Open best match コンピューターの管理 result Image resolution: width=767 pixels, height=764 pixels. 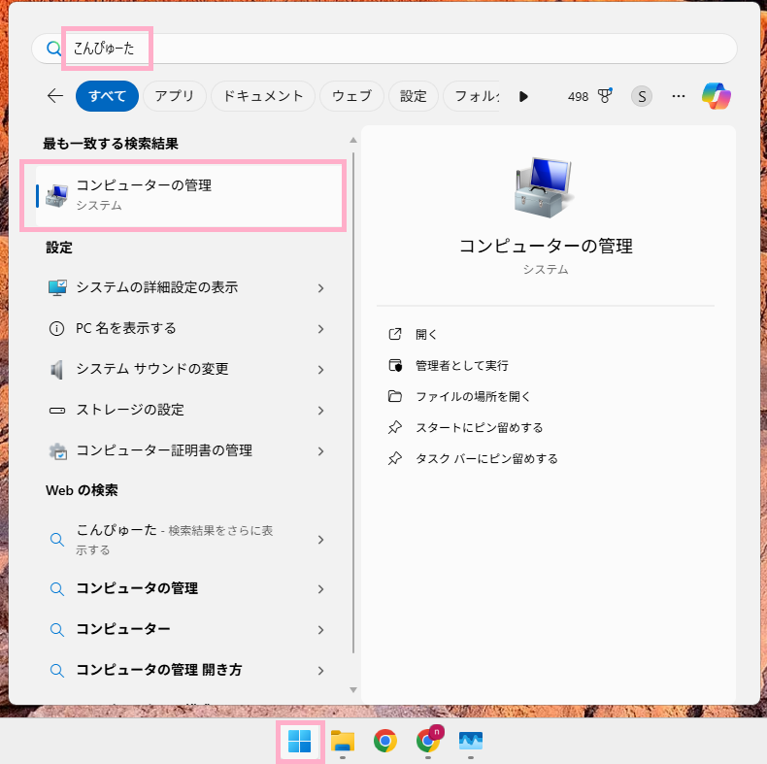[188, 195]
